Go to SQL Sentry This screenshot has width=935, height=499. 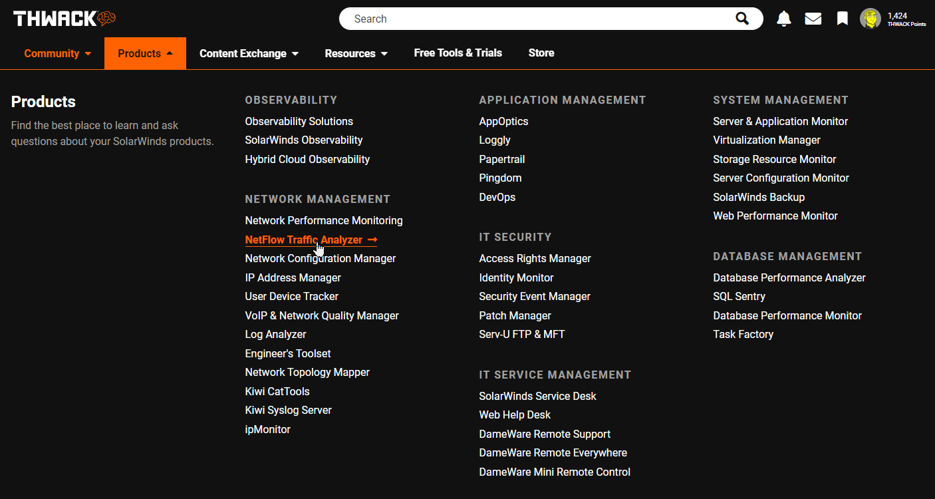(739, 296)
